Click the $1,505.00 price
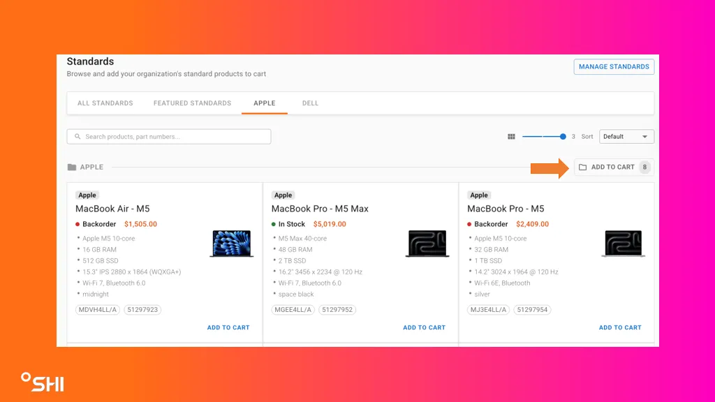715x402 pixels. (x=140, y=224)
